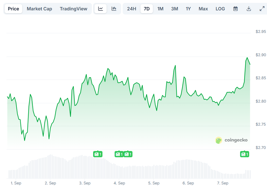The height and width of the screenshot is (186, 267).
Task: Click the 4. Sep date label
Action: (x=119, y=183)
